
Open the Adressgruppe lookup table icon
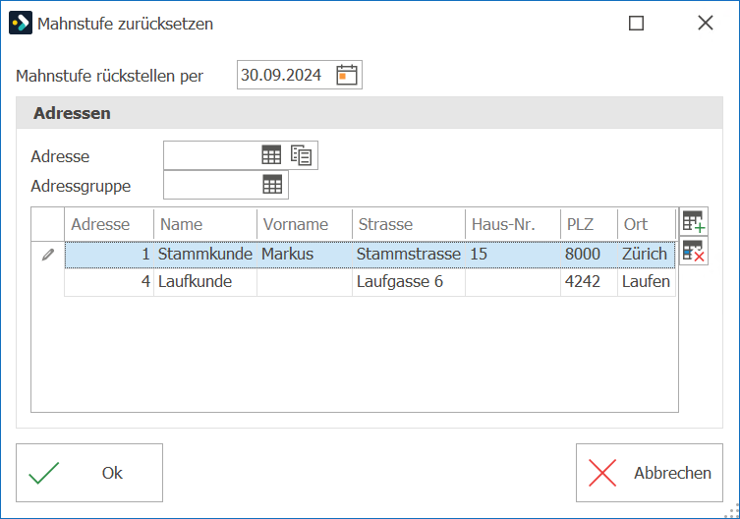(x=272, y=184)
